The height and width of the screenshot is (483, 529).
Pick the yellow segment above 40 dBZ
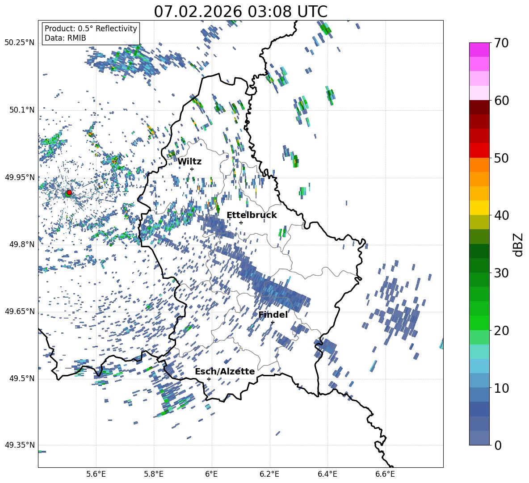click(x=479, y=208)
